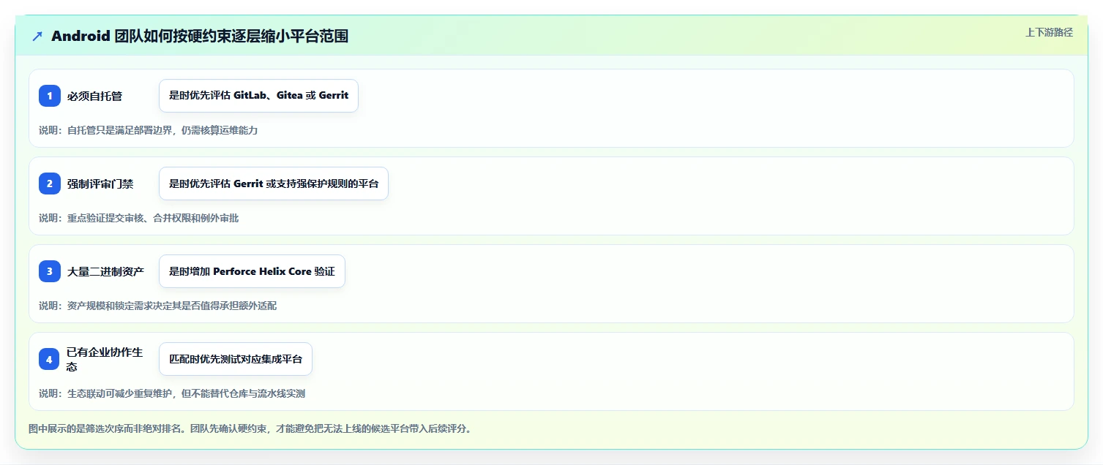Click the 上下游路径 label

(1049, 32)
